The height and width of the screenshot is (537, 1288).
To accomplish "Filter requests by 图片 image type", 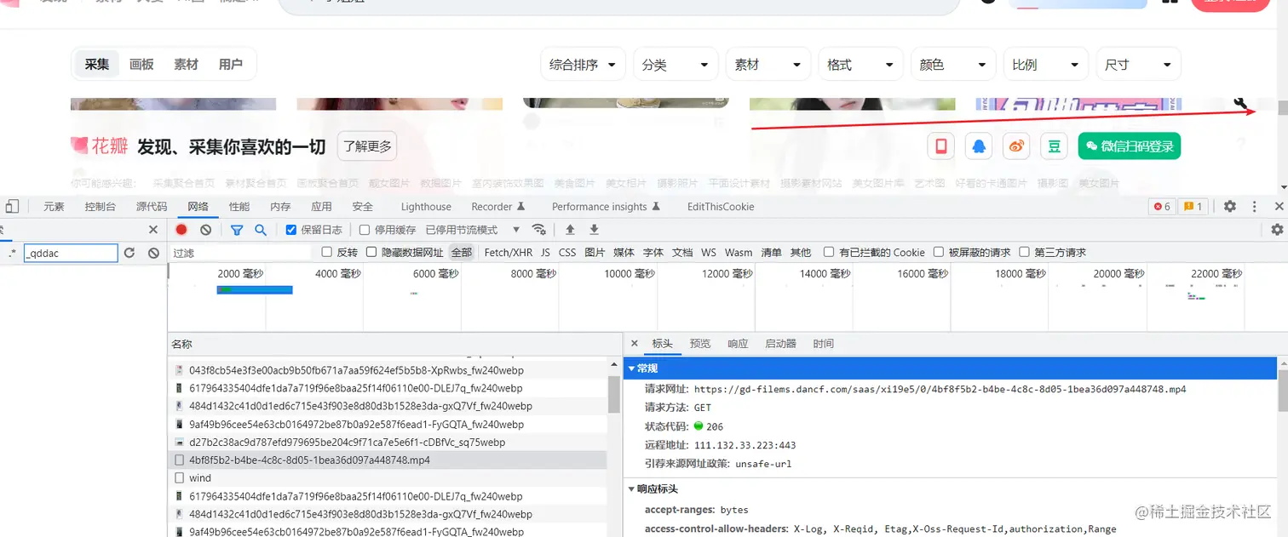I will [x=595, y=253].
